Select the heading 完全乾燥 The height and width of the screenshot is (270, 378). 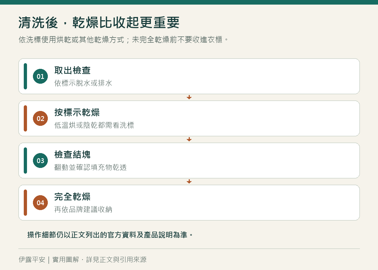[x=72, y=197]
